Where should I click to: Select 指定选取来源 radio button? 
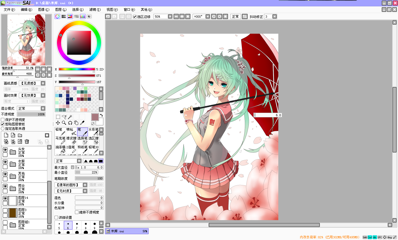[x=3, y=129]
